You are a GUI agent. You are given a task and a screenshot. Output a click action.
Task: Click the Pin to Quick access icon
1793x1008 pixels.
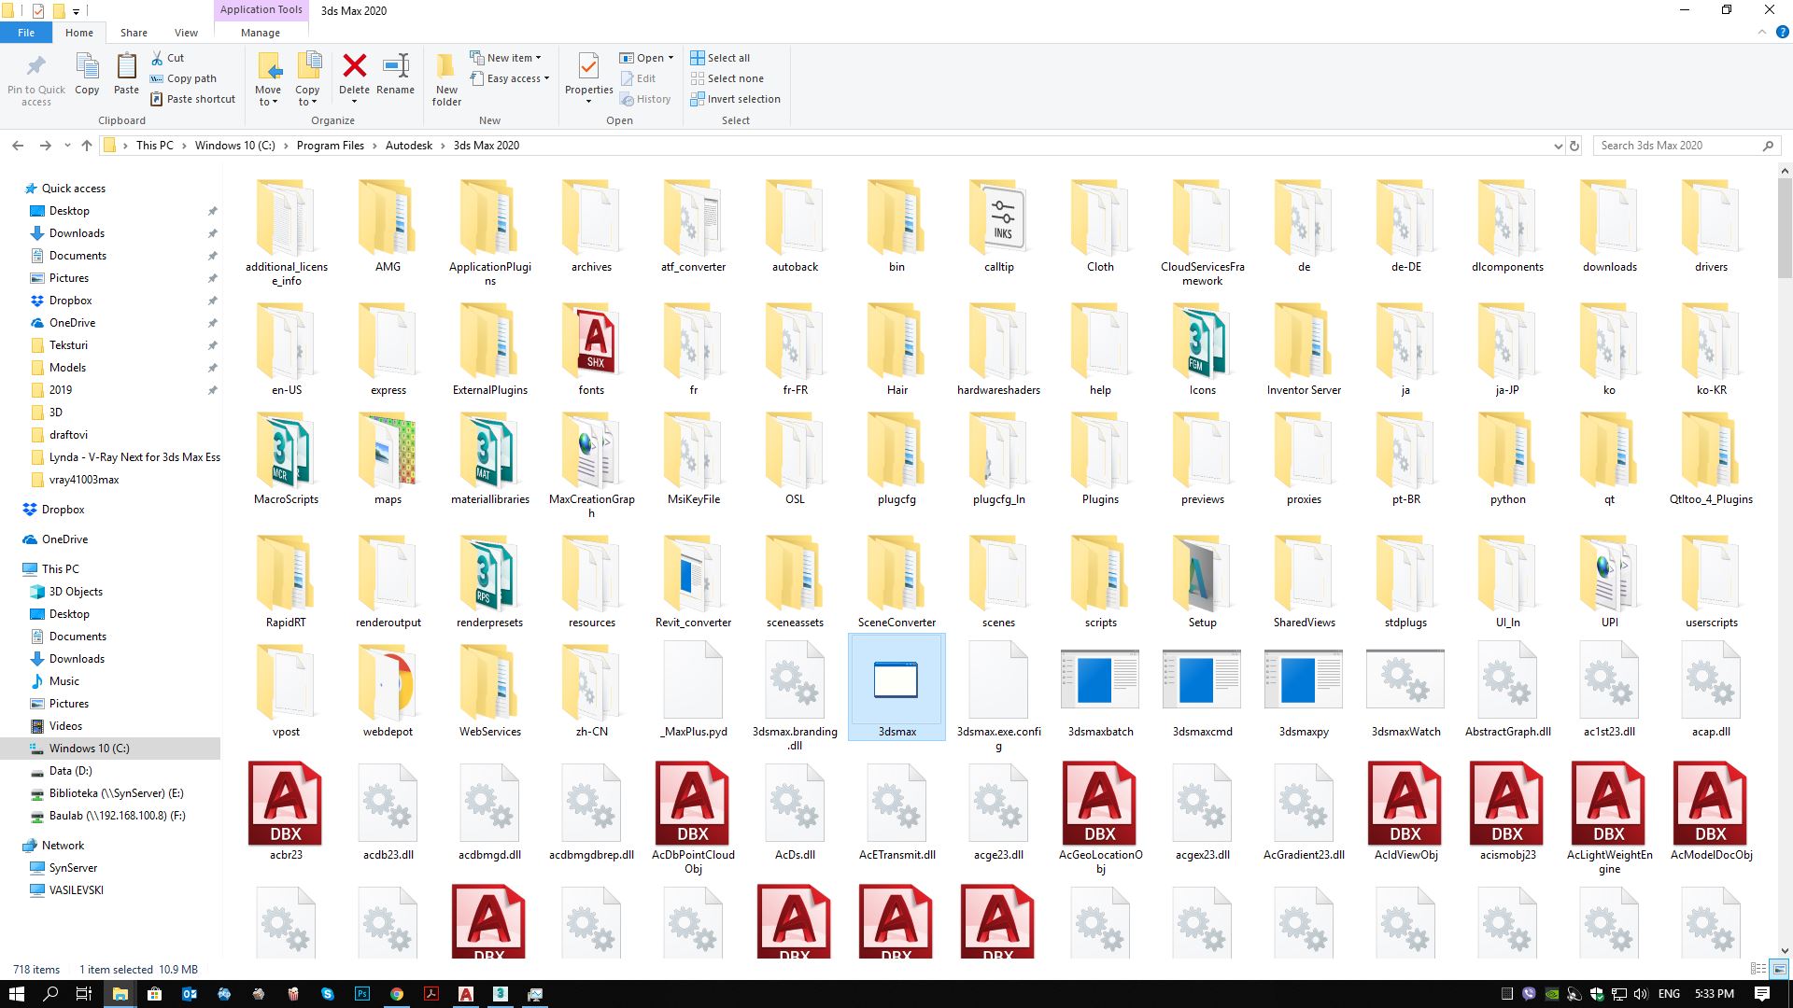click(36, 78)
